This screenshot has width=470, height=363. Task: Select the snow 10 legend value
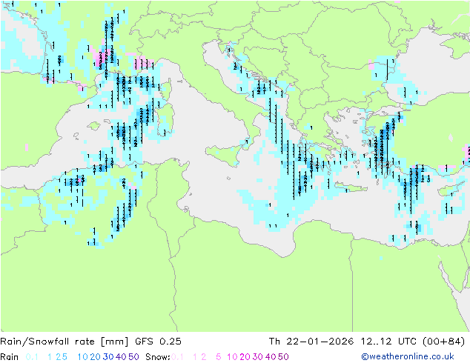[232, 357]
